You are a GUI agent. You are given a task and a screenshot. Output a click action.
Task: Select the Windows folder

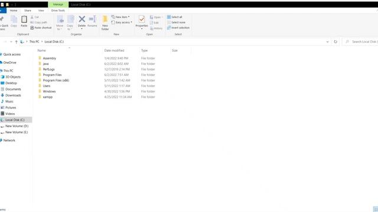(x=49, y=91)
